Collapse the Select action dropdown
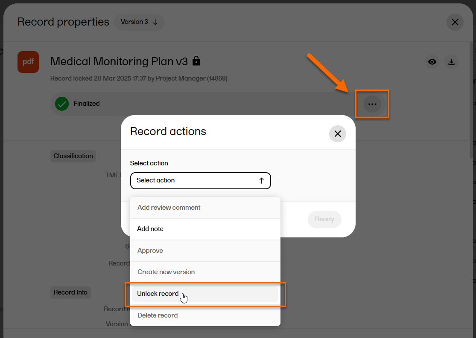Image resolution: width=476 pixels, height=338 pixels. click(x=200, y=181)
